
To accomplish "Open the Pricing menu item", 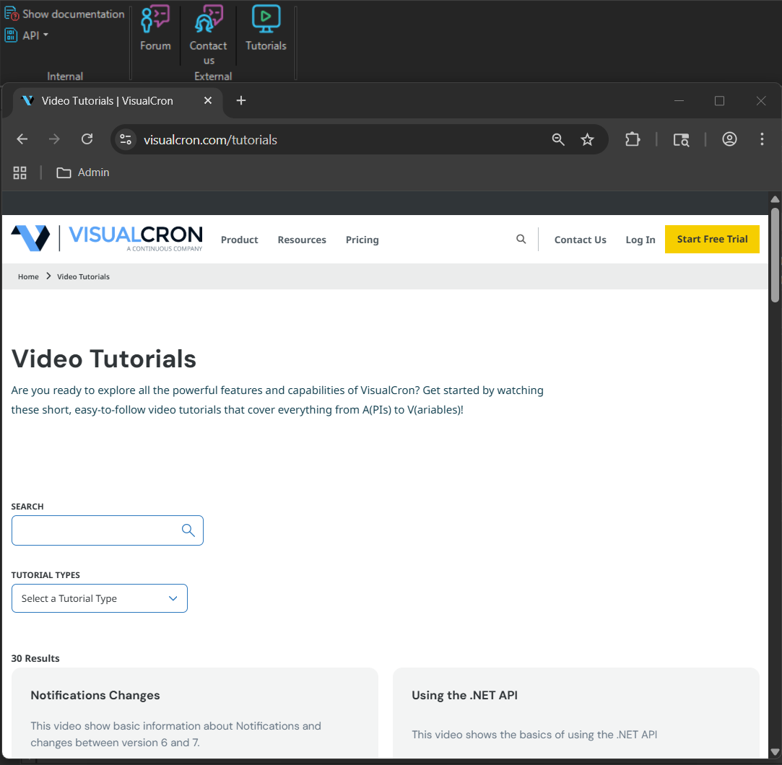I will pos(362,240).
